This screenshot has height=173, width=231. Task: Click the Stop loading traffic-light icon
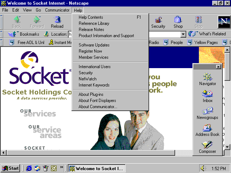point(199,20)
